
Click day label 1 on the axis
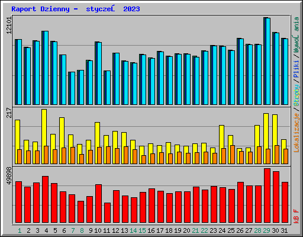20,230
